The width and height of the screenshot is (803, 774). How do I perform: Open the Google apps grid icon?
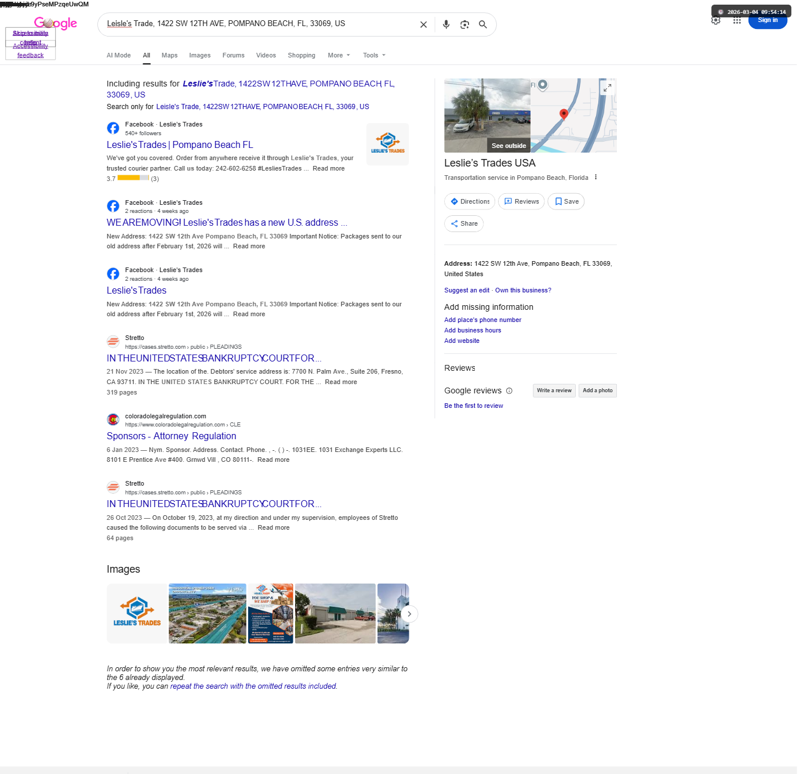click(x=737, y=20)
